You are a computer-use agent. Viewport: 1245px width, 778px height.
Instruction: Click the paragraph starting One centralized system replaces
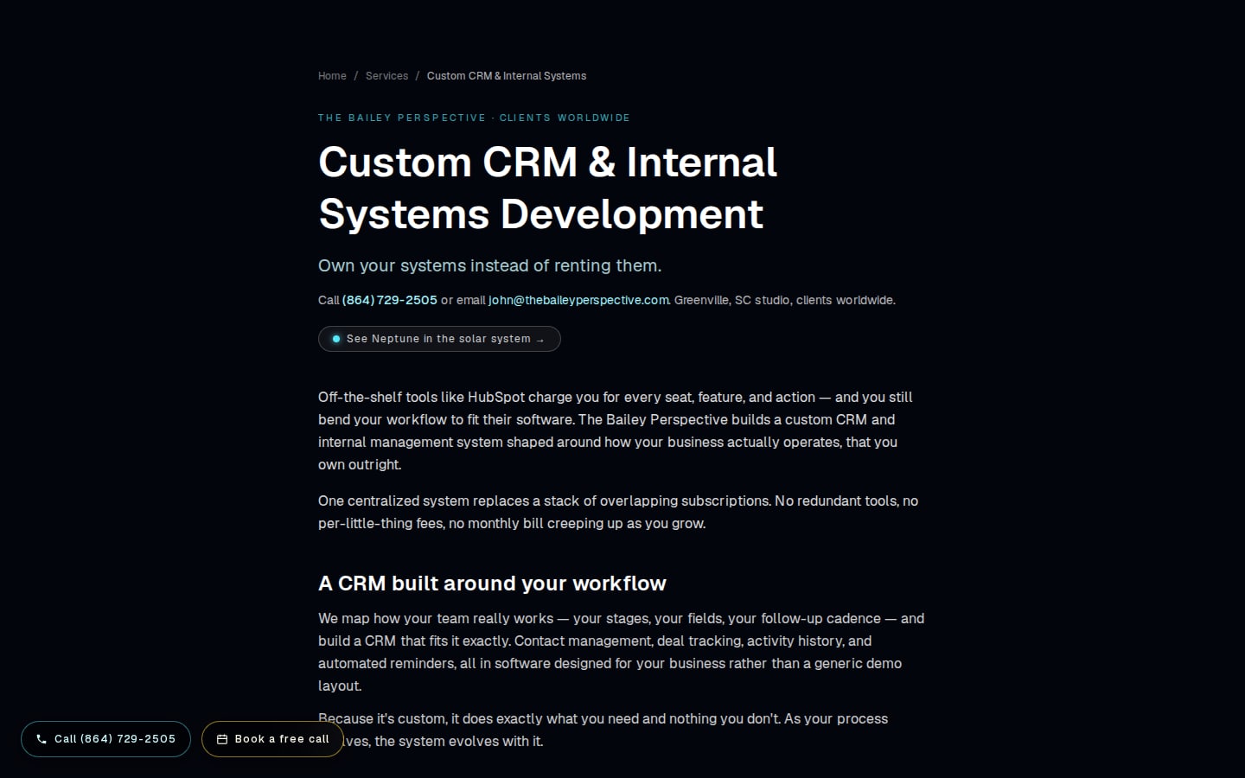pos(618,512)
